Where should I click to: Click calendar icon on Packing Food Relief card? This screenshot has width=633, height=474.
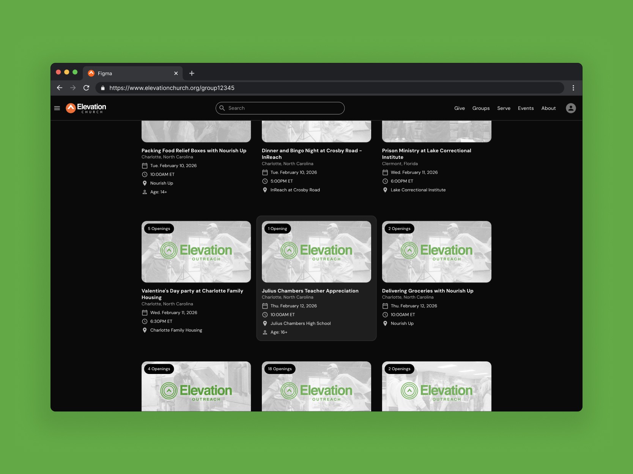coord(145,166)
